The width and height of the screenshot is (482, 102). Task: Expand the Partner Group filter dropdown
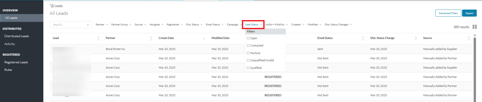pos(121,25)
